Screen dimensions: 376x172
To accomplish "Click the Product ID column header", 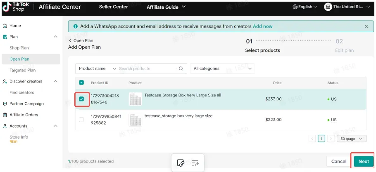I will [100, 83].
